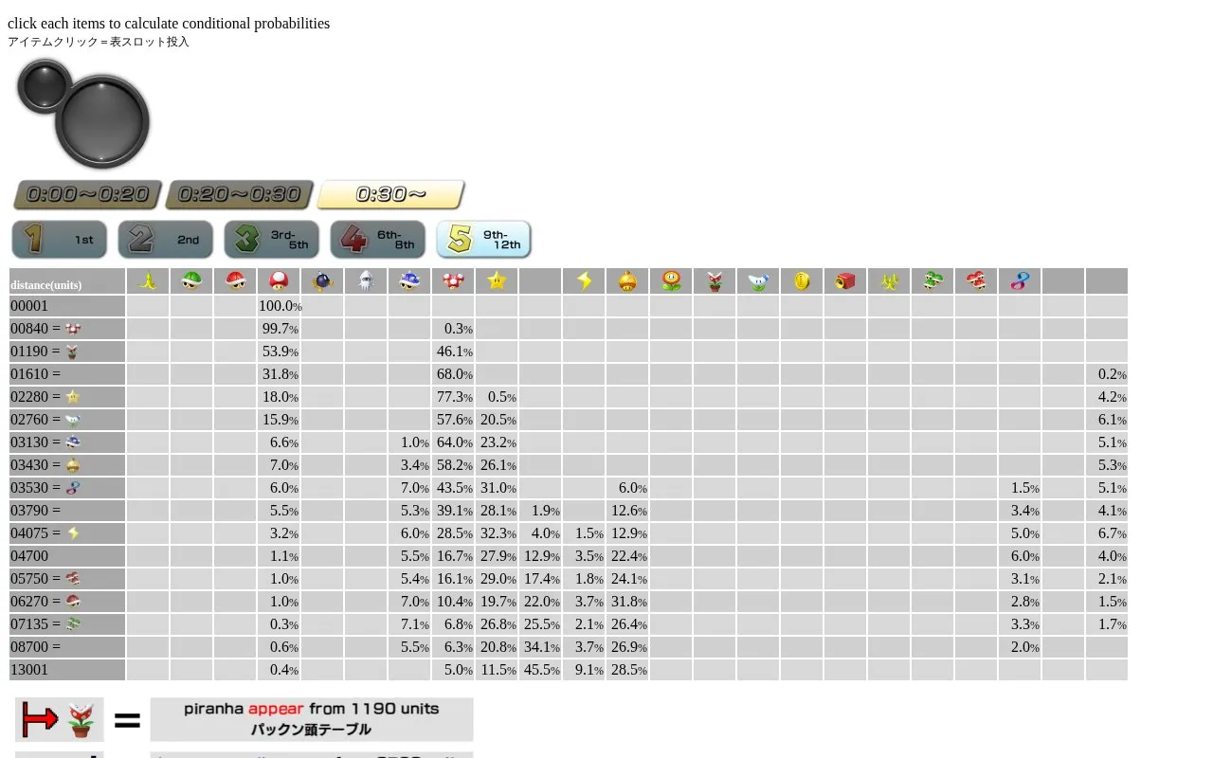Select the Green Shell header icon

(191, 280)
